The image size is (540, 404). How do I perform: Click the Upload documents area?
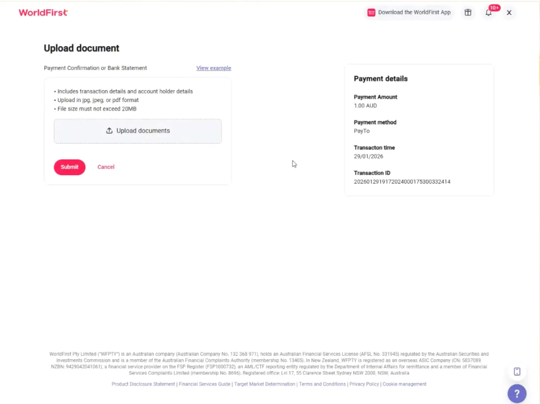138,131
